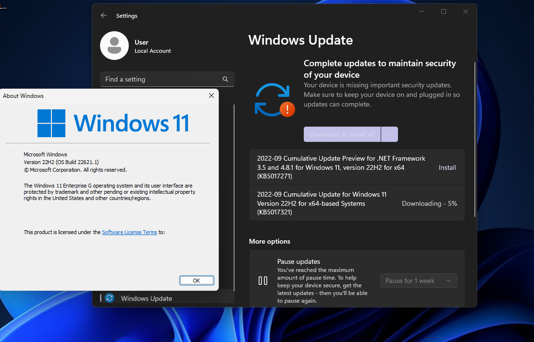Click KB5017321 cumulative update entry
This screenshot has width=534, height=342.
[x=357, y=203]
